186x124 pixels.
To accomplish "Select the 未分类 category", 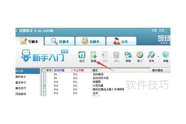I will (28, 71).
